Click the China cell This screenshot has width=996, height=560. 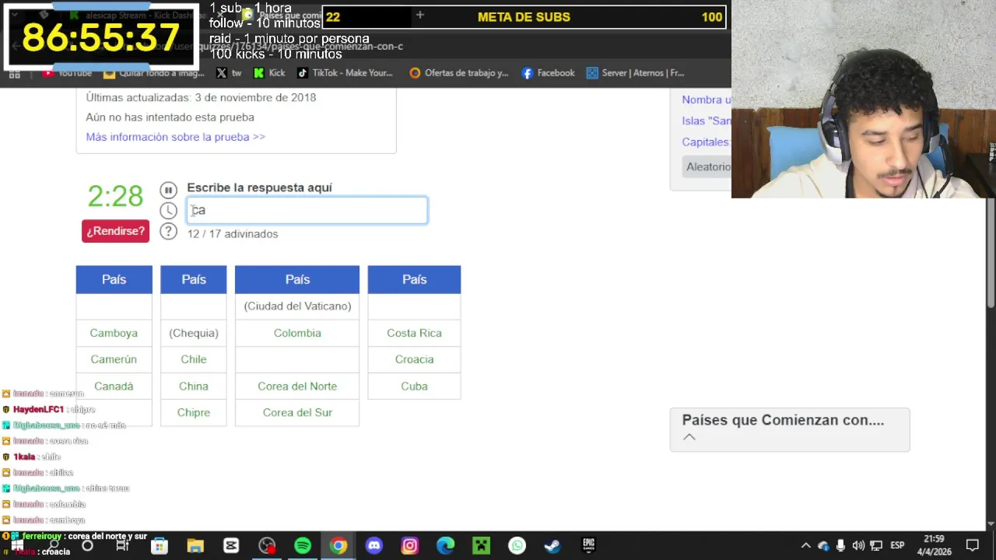(x=194, y=386)
